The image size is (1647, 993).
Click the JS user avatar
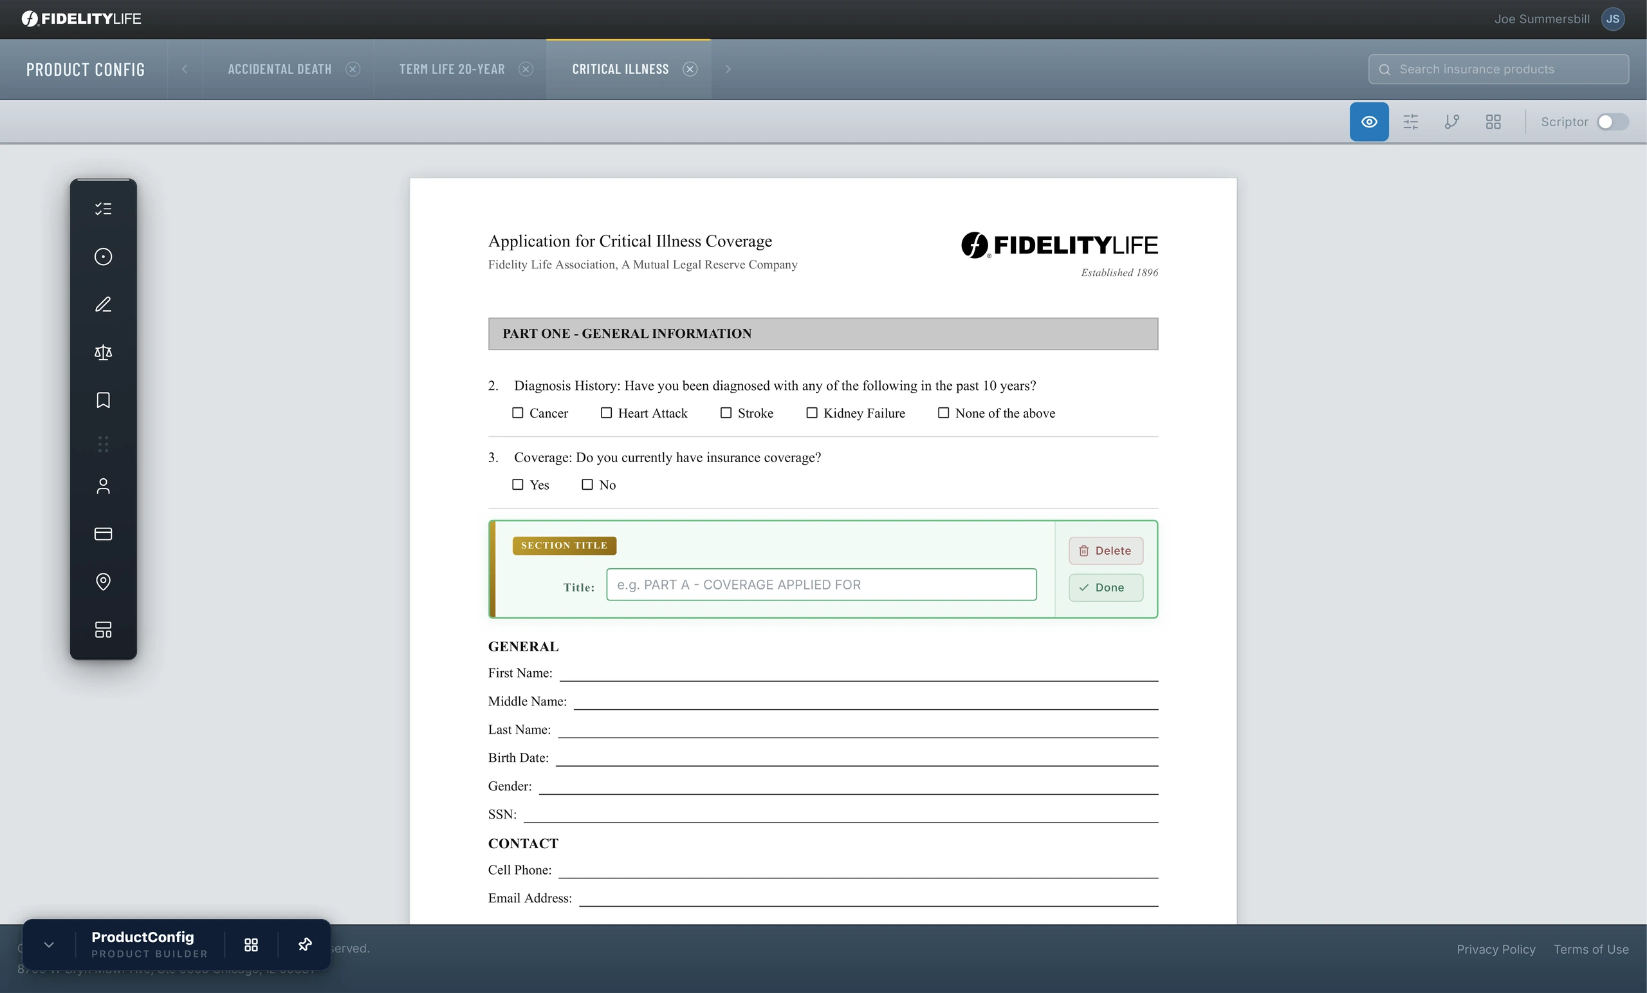point(1612,19)
